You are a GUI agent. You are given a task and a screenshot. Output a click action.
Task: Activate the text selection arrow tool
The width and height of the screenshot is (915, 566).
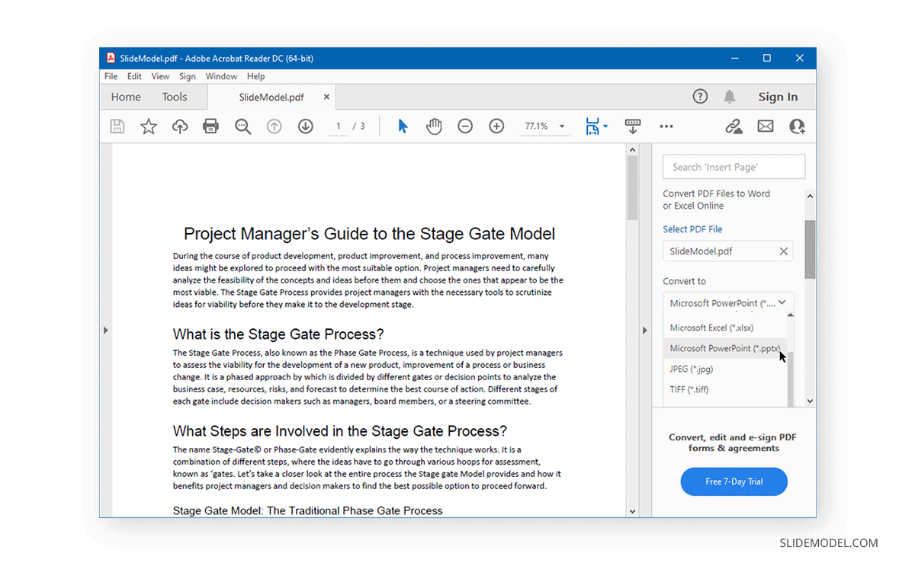click(x=403, y=126)
